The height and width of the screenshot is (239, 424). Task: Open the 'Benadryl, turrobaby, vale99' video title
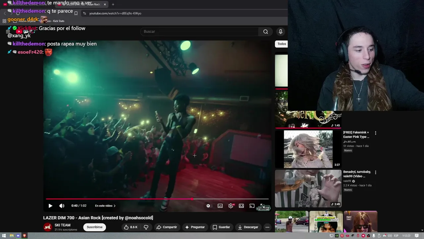(357, 174)
